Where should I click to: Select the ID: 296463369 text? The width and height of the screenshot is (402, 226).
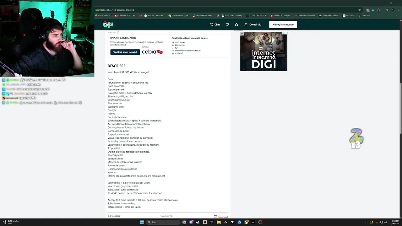point(114,216)
